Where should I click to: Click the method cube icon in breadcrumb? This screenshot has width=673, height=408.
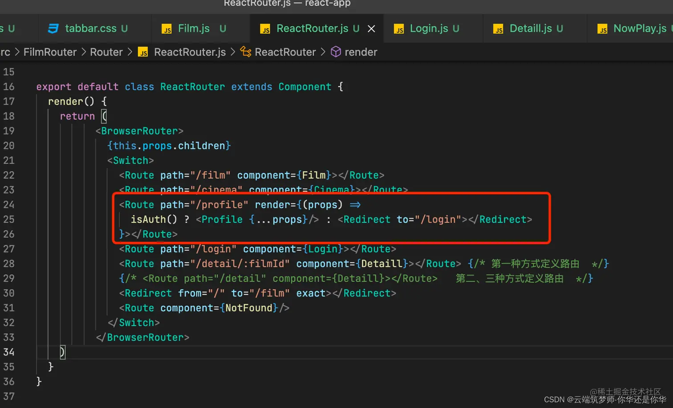pos(336,52)
